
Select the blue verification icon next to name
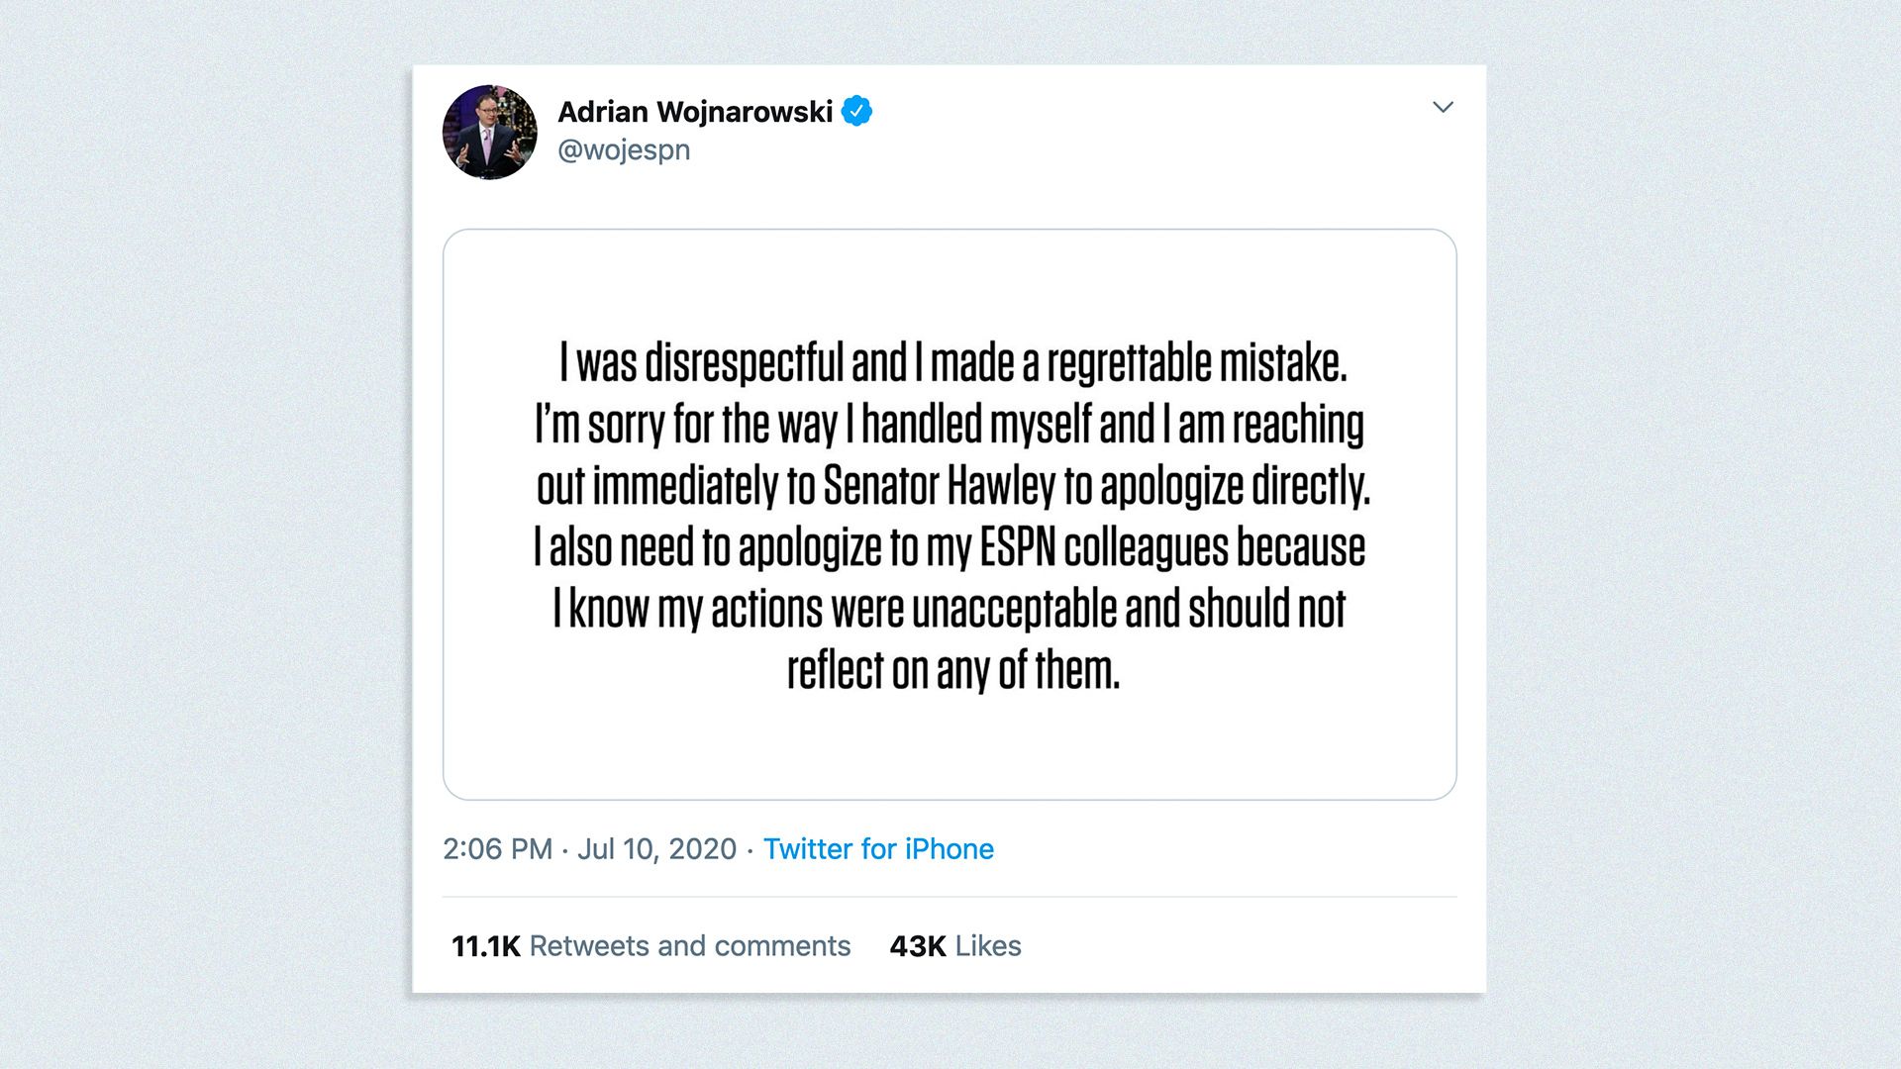click(857, 111)
